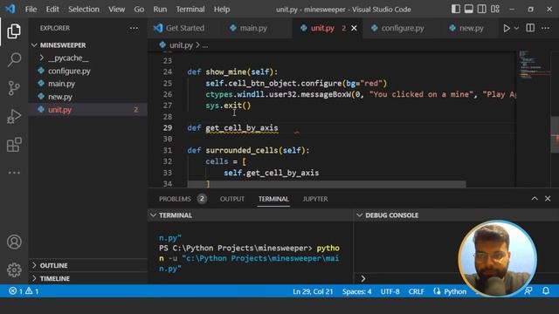The width and height of the screenshot is (559, 314).
Task: Open the Terminal menu
Action: (x=190, y=10)
